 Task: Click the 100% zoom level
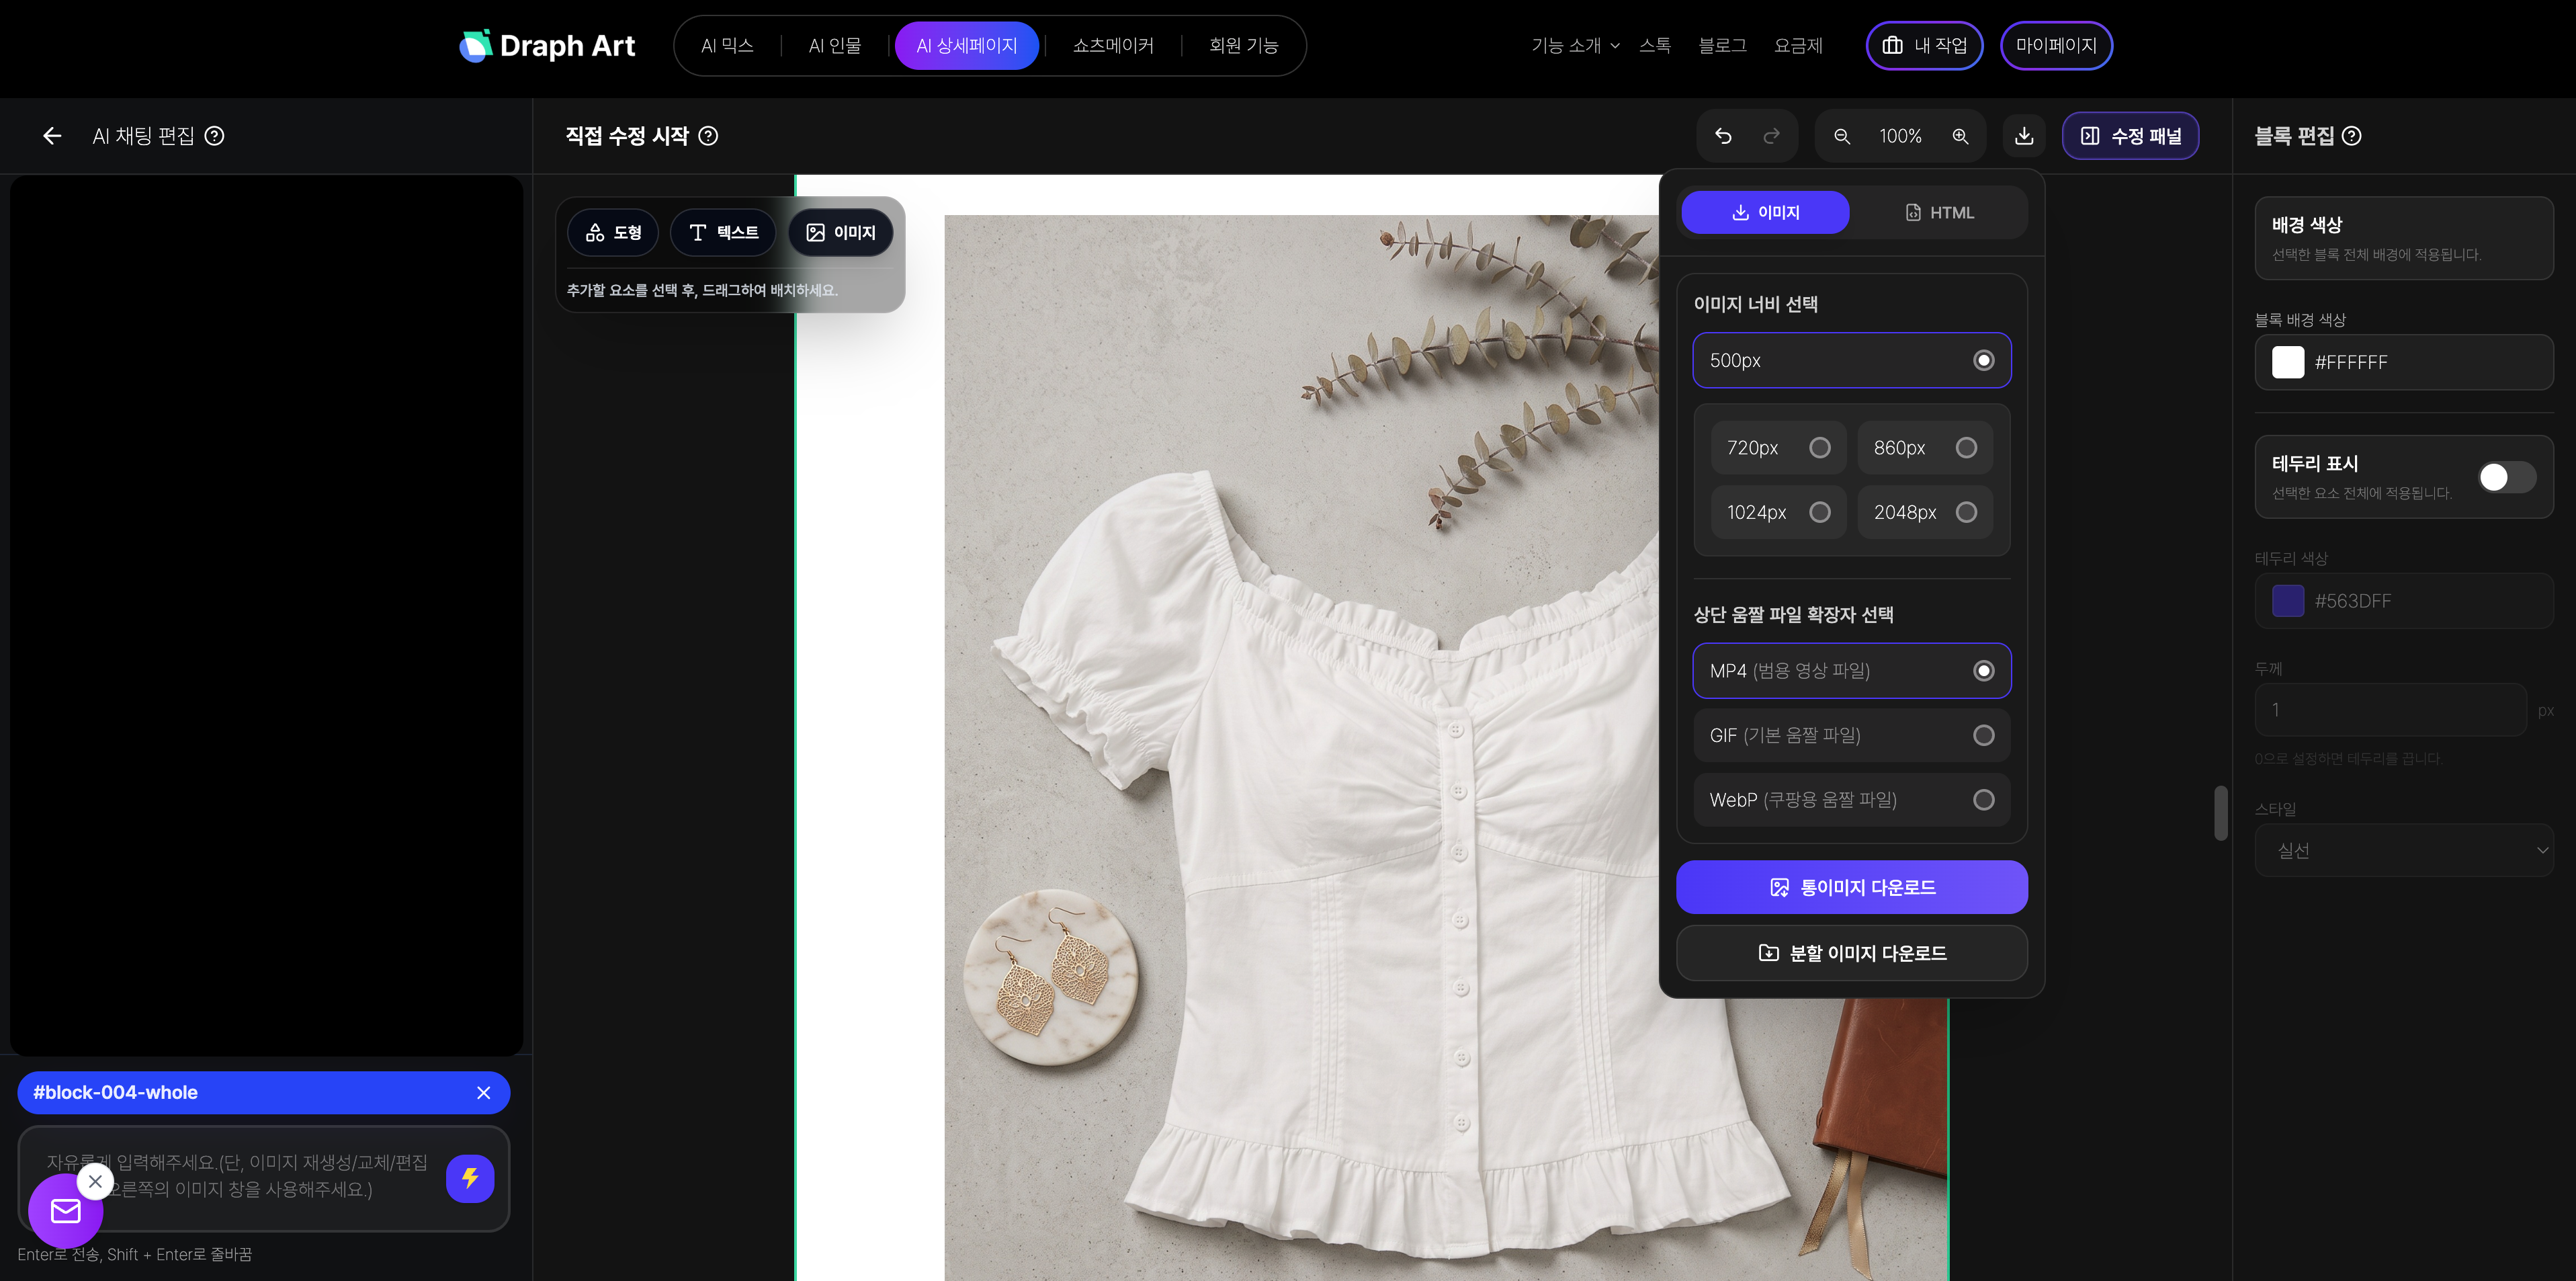(1900, 136)
